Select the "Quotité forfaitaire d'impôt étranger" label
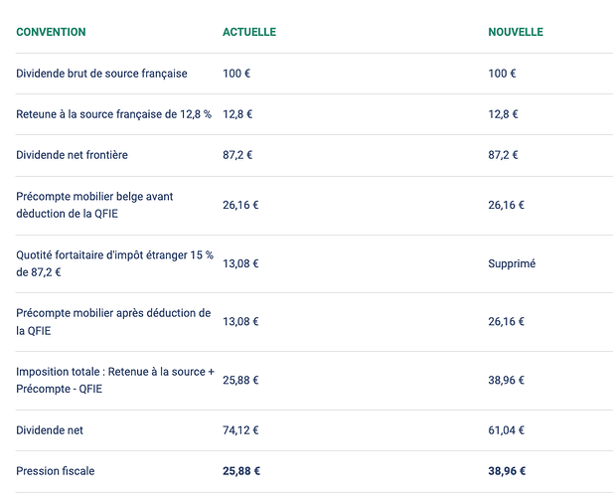Viewport: 613px width, 497px height. [x=114, y=263]
